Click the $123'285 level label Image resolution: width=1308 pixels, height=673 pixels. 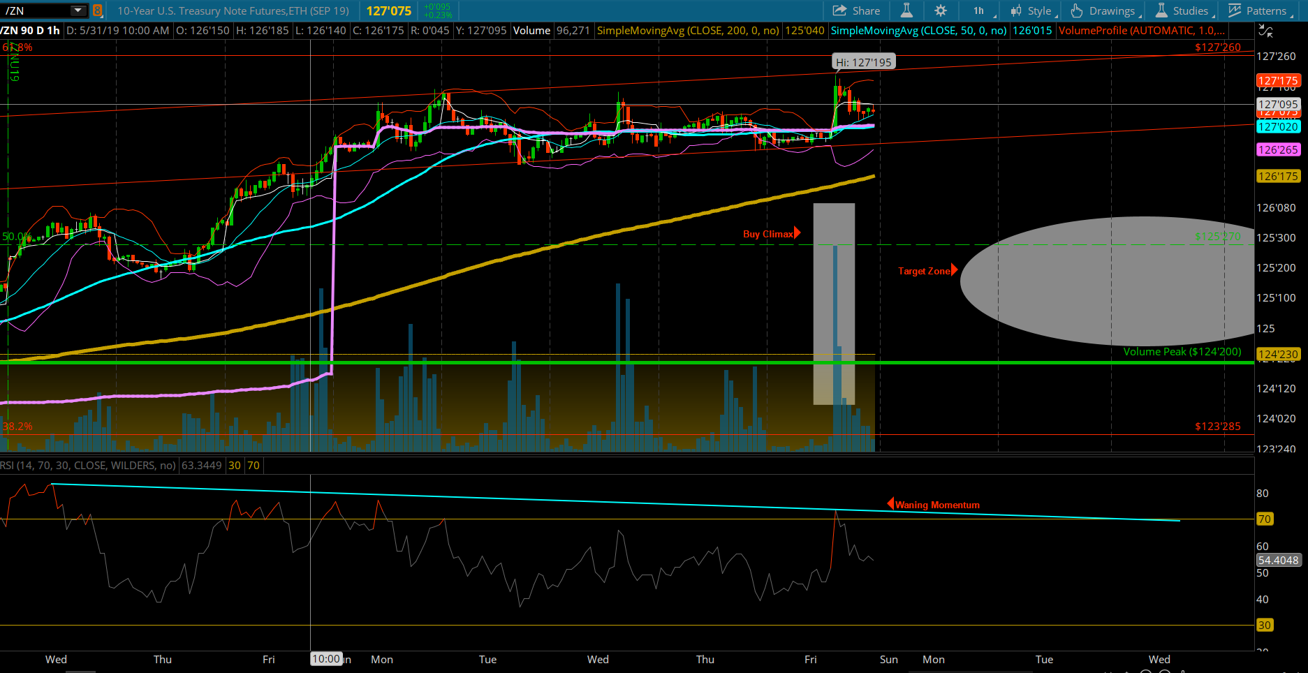point(1218,426)
